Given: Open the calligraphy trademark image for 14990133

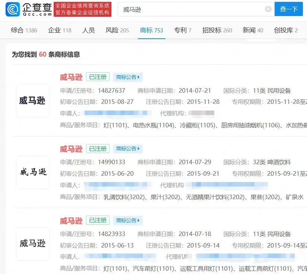Looking at the screenshot, I should [32, 172].
